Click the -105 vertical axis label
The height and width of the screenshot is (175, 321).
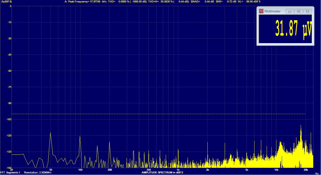9,119
